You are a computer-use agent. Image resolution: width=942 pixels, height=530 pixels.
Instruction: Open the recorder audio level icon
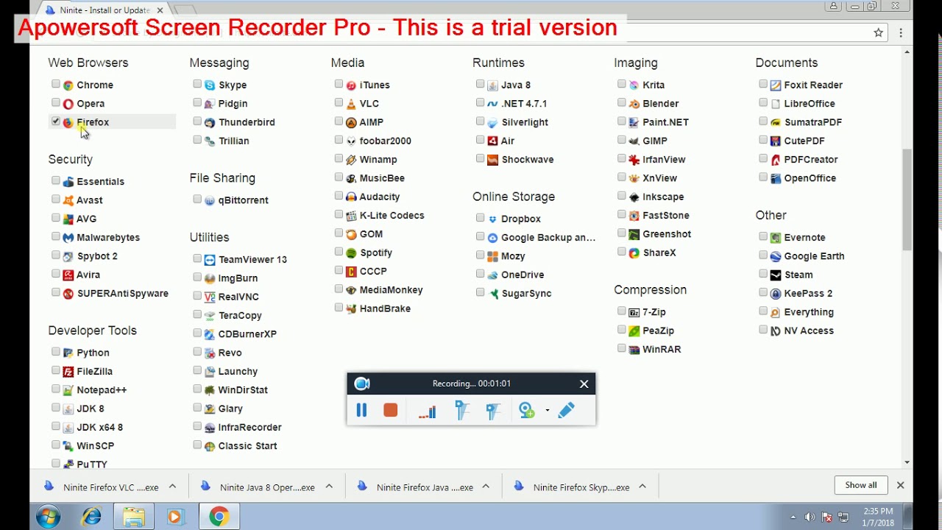pyautogui.click(x=428, y=411)
